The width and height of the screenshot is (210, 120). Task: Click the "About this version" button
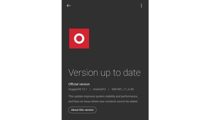click(82, 110)
